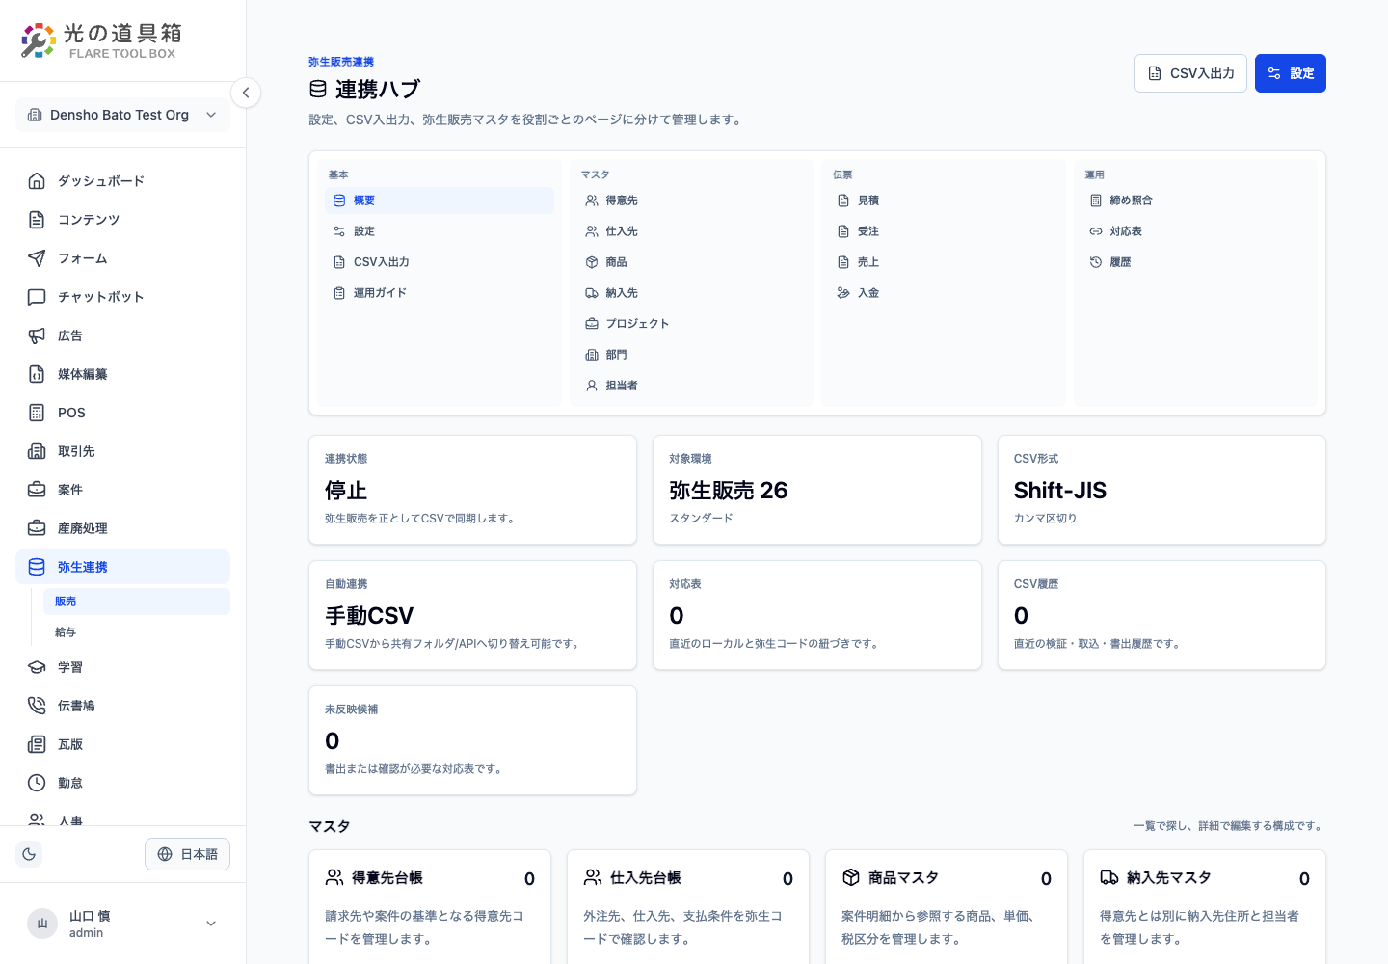1388x964 pixels.
Task: Open the Densho Bato Test Org dropdown
Action: (x=122, y=115)
